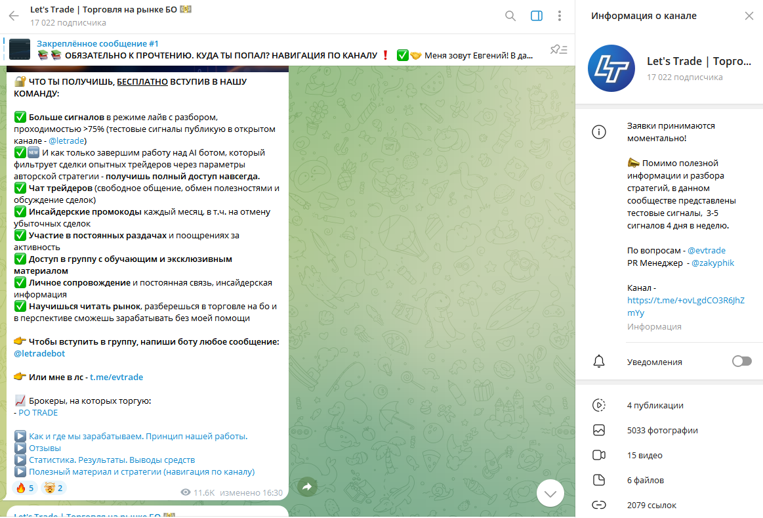Click the play icon beside Отзывы
This screenshot has width=763, height=518.
(20, 448)
